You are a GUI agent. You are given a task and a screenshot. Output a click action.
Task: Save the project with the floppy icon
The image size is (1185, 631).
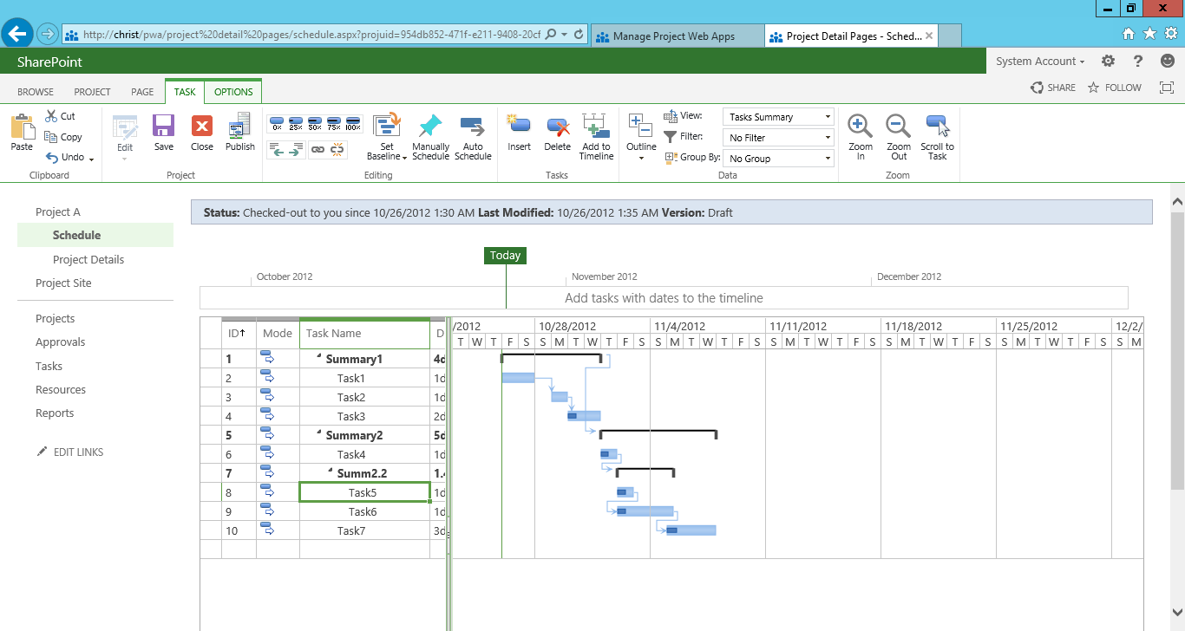pyautogui.click(x=163, y=127)
